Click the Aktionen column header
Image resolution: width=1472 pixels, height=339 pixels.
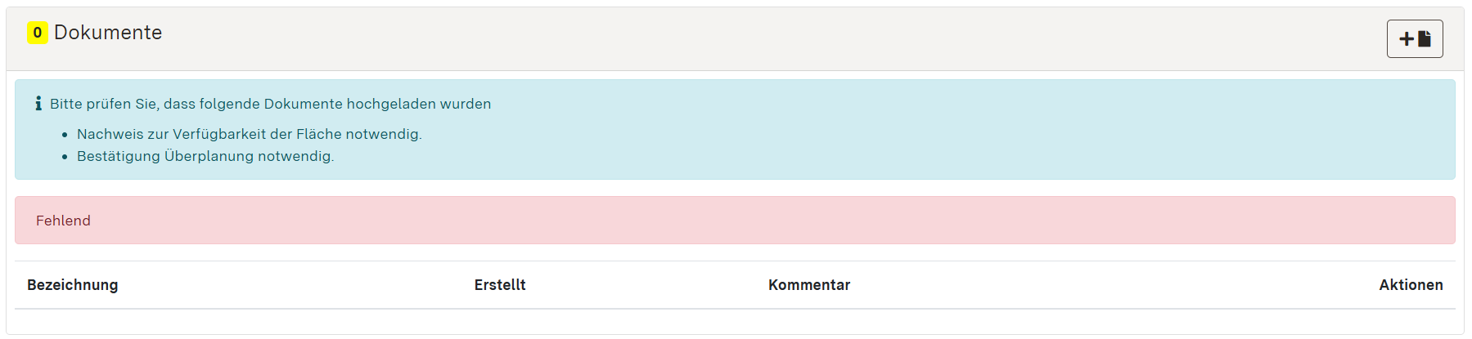(x=1411, y=285)
